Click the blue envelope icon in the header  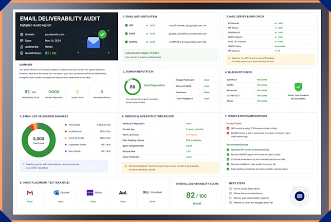(x=93, y=43)
